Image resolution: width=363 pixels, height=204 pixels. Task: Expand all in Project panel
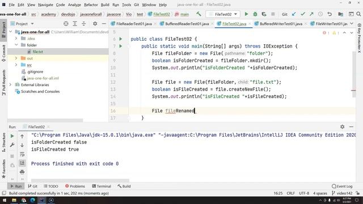75,24
